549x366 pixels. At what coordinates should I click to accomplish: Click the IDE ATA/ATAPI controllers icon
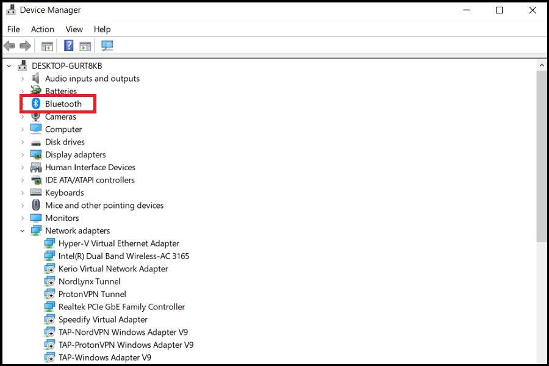click(36, 180)
